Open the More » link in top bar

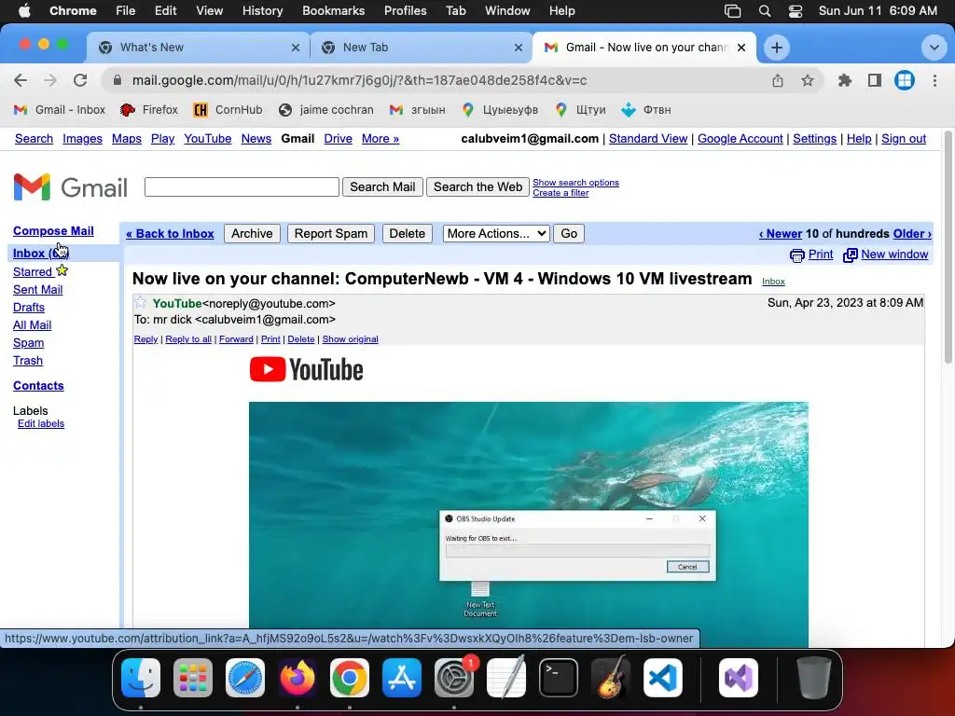point(381,139)
